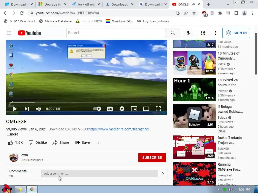Open a new browser tab
This screenshot has width=258, height=193.
click(208, 5)
